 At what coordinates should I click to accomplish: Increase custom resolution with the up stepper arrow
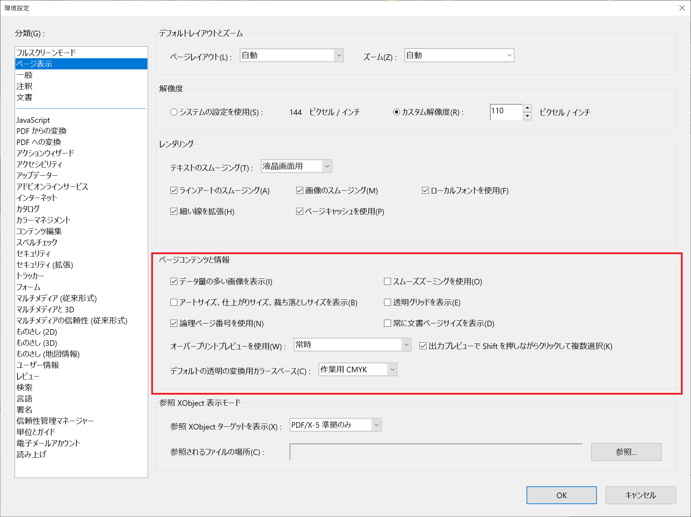528,109
